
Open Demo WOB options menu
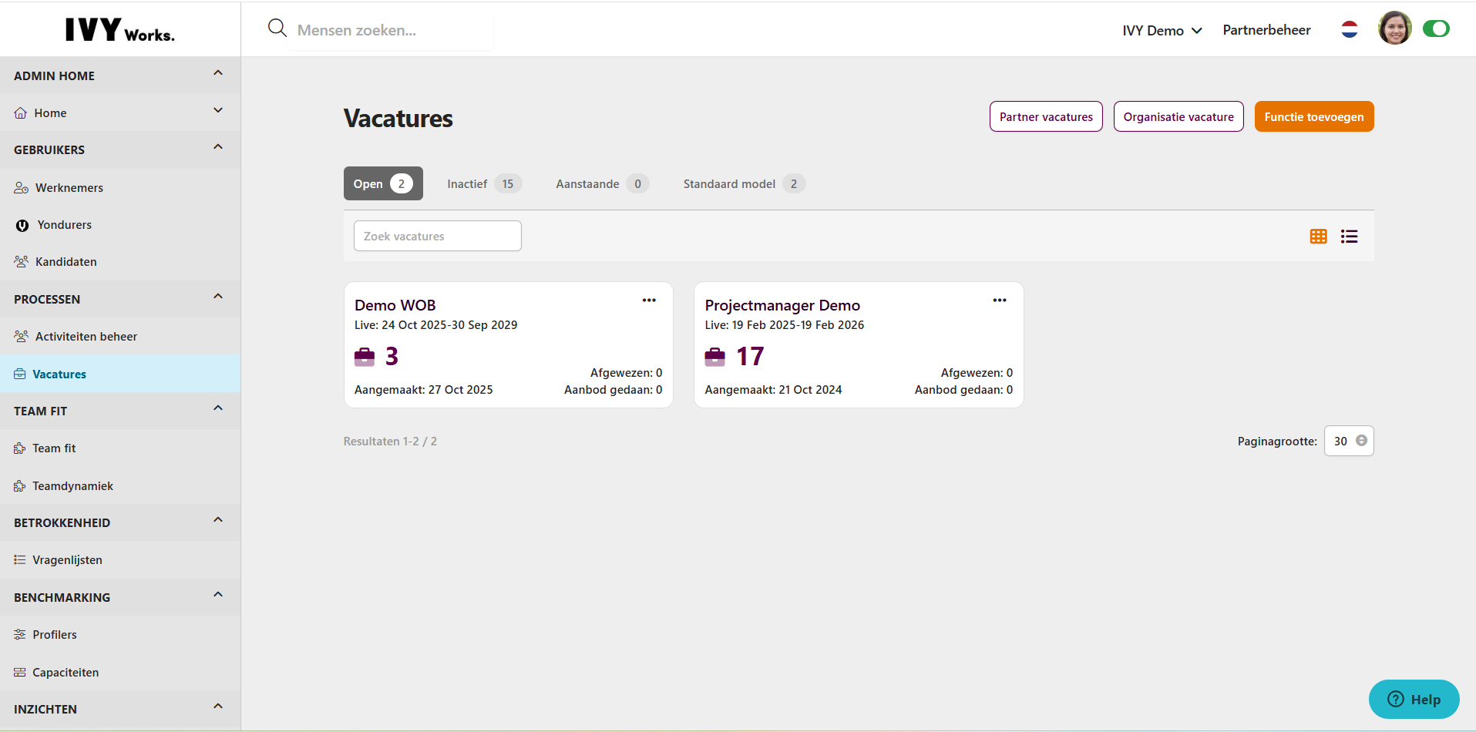tap(649, 301)
